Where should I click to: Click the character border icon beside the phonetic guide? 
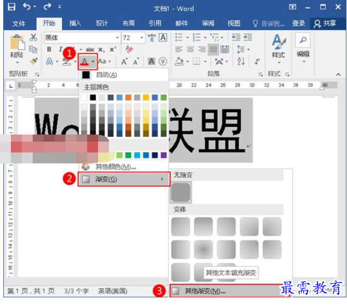point(163,38)
